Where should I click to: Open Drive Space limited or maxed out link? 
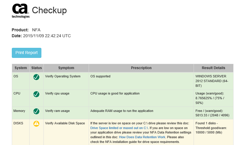(x=119, y=128)
